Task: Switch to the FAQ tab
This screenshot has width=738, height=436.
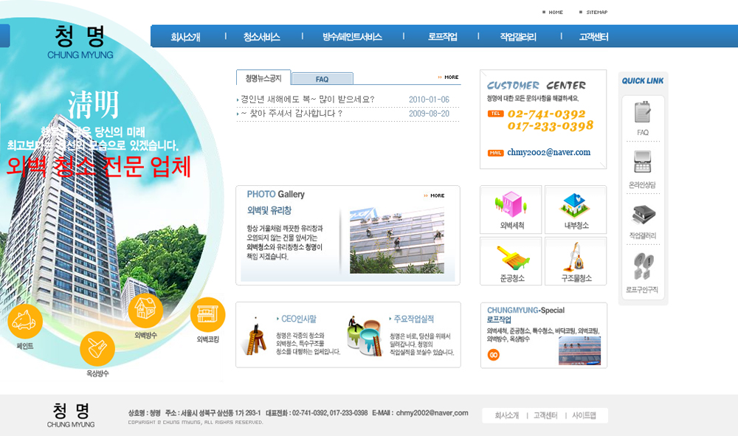Action: coord(323,79)
